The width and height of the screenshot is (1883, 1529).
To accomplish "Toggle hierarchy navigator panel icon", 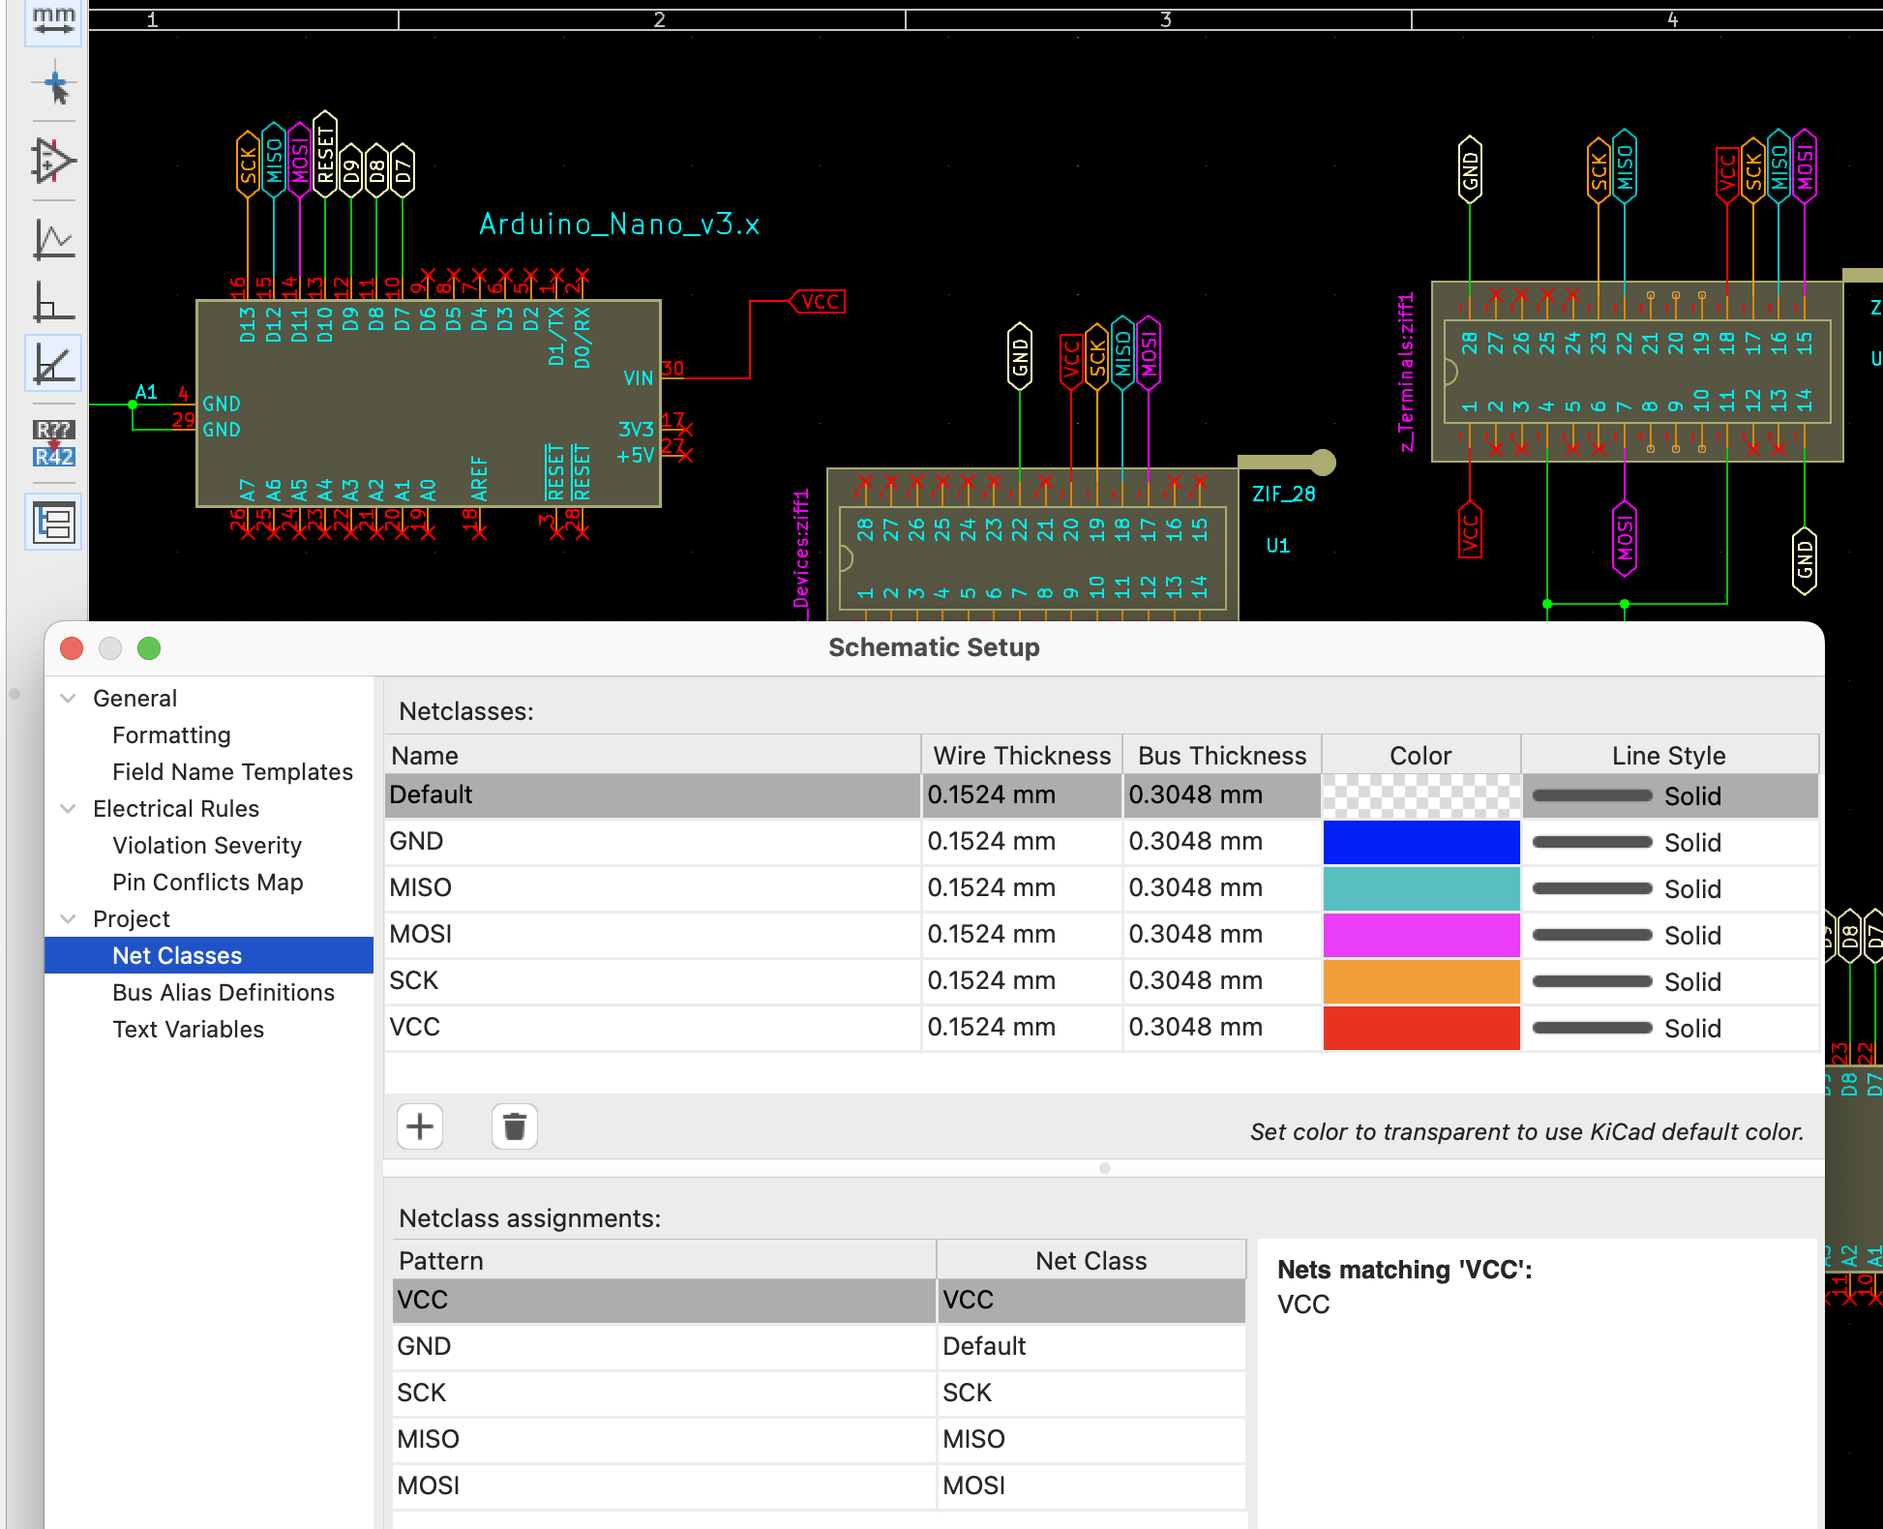I will pos(53,523).
